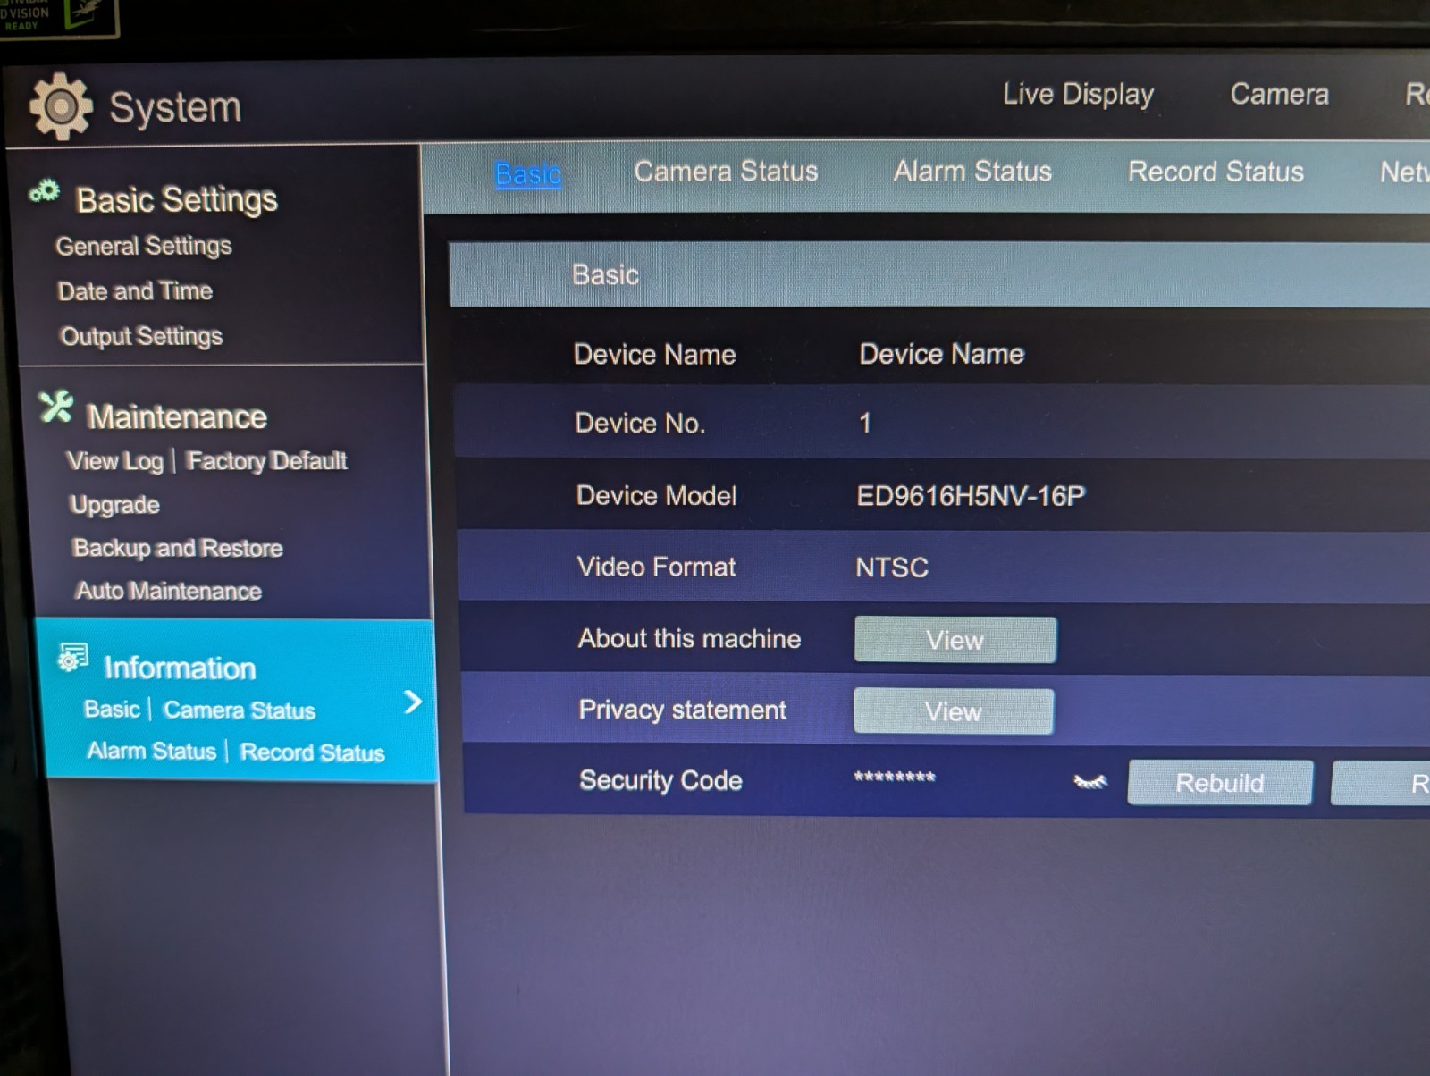This screenshot has height=1076, width=1430.
Task: Switch to the Record Status tab
Action: click(1215, 171)
